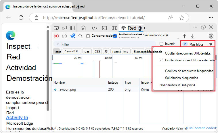Click the webpage vertical scrollbar thumb

[48, 70]
